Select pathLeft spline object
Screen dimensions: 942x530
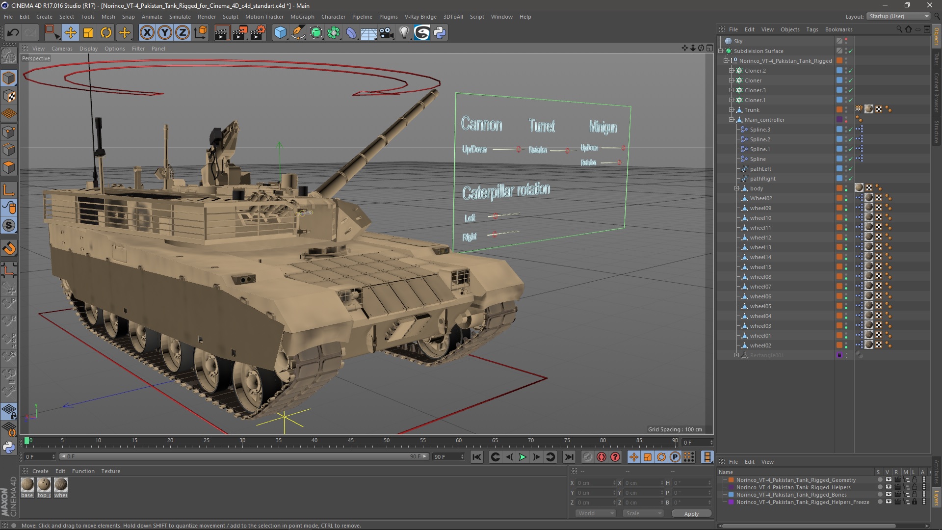pos(760,169)
